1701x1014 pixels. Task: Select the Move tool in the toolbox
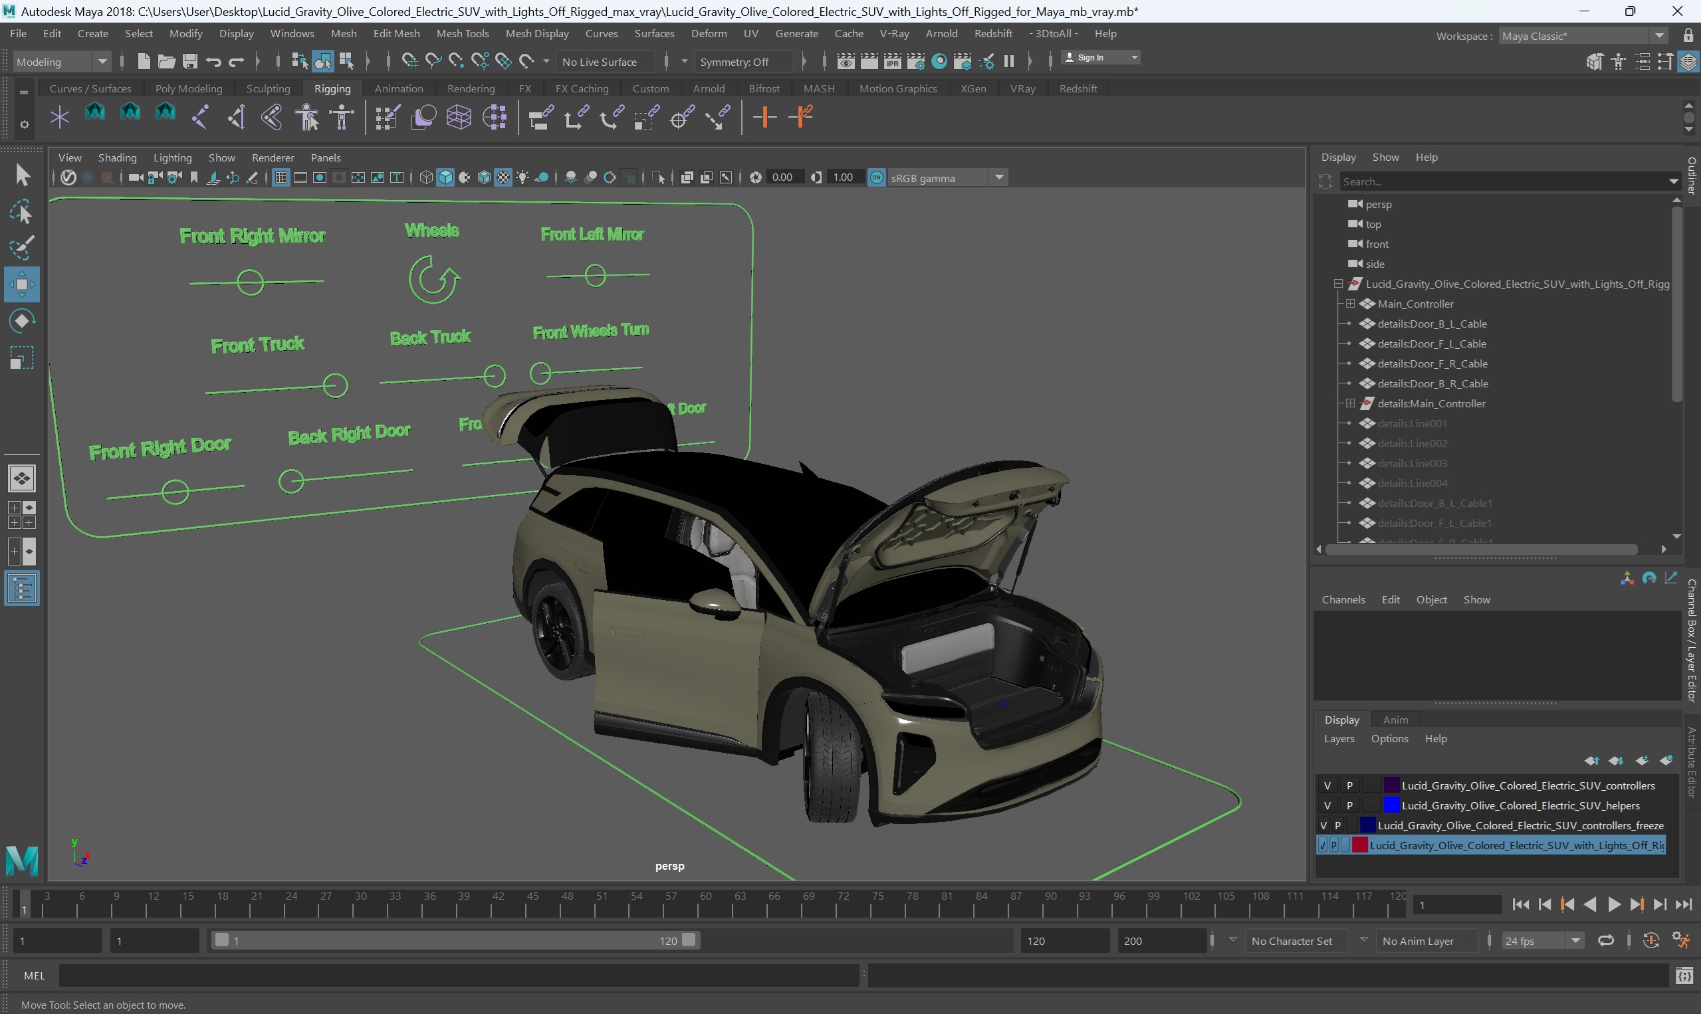coord(22,284)
